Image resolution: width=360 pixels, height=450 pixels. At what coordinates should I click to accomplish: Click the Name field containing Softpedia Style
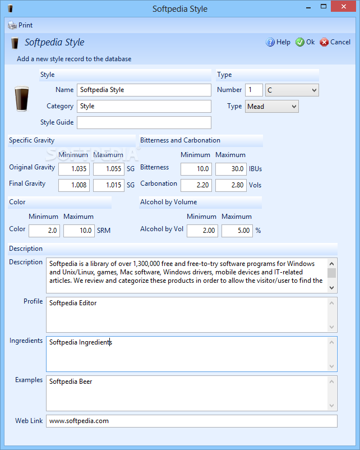(x=144, y=90)
